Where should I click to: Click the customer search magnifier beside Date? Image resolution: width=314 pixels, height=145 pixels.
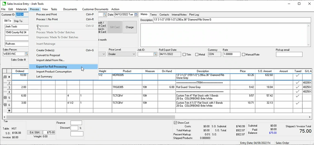click(x=105, y=15)
